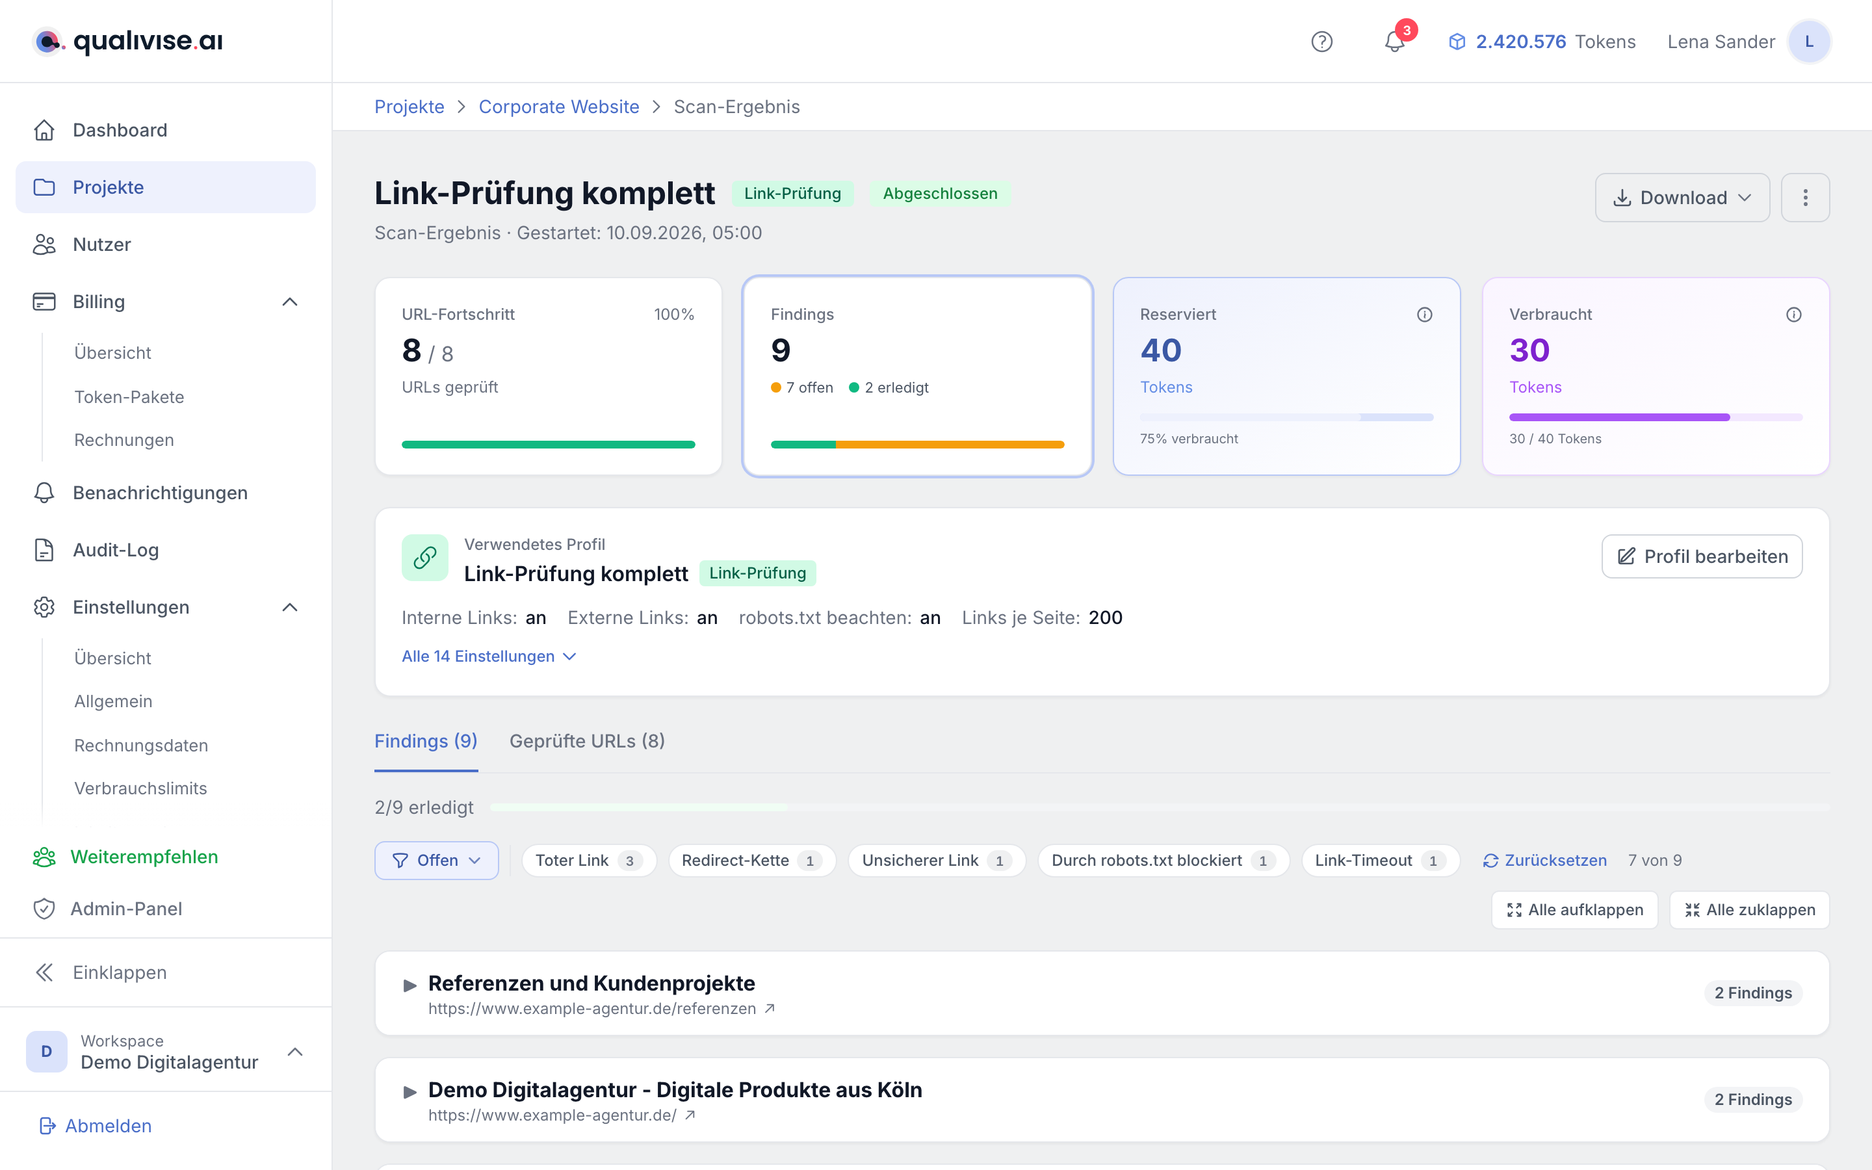Click the Einklappen double-chevron icon
Image resolution: width=1872 pixels, height=1170 pixels.
[44, 972]
